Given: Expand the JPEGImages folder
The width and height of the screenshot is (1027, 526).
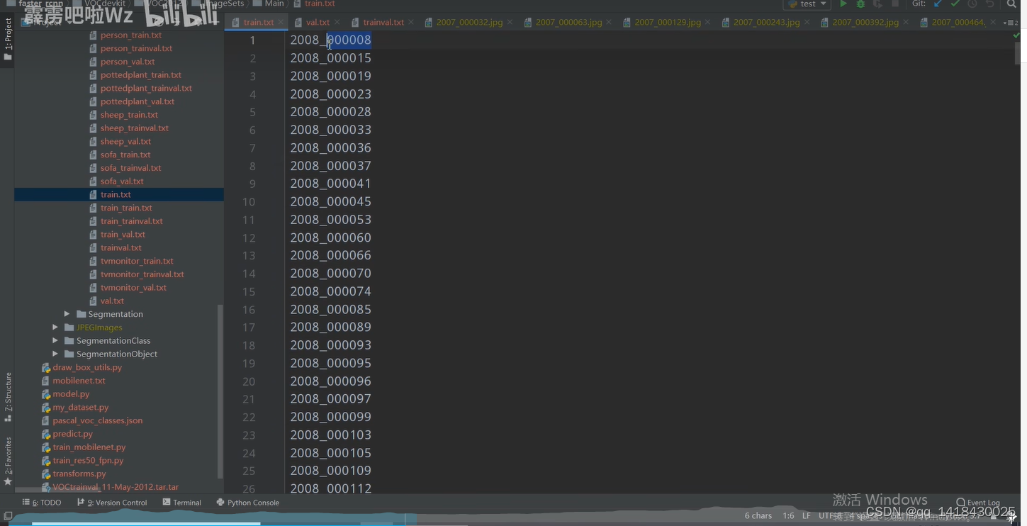Looking at the screenshot, I should point(55,328).
